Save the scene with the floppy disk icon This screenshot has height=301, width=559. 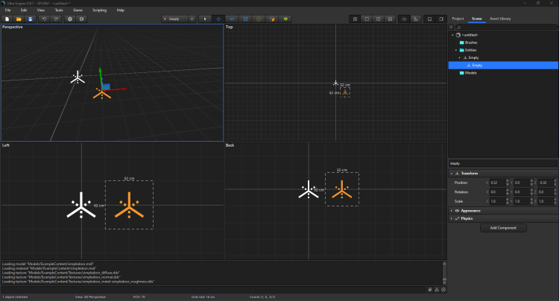click(30, 18)
